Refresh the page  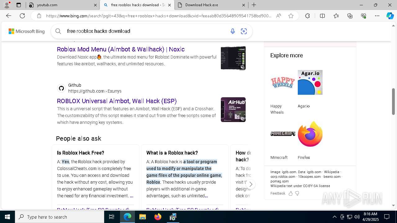pos(22,16)
